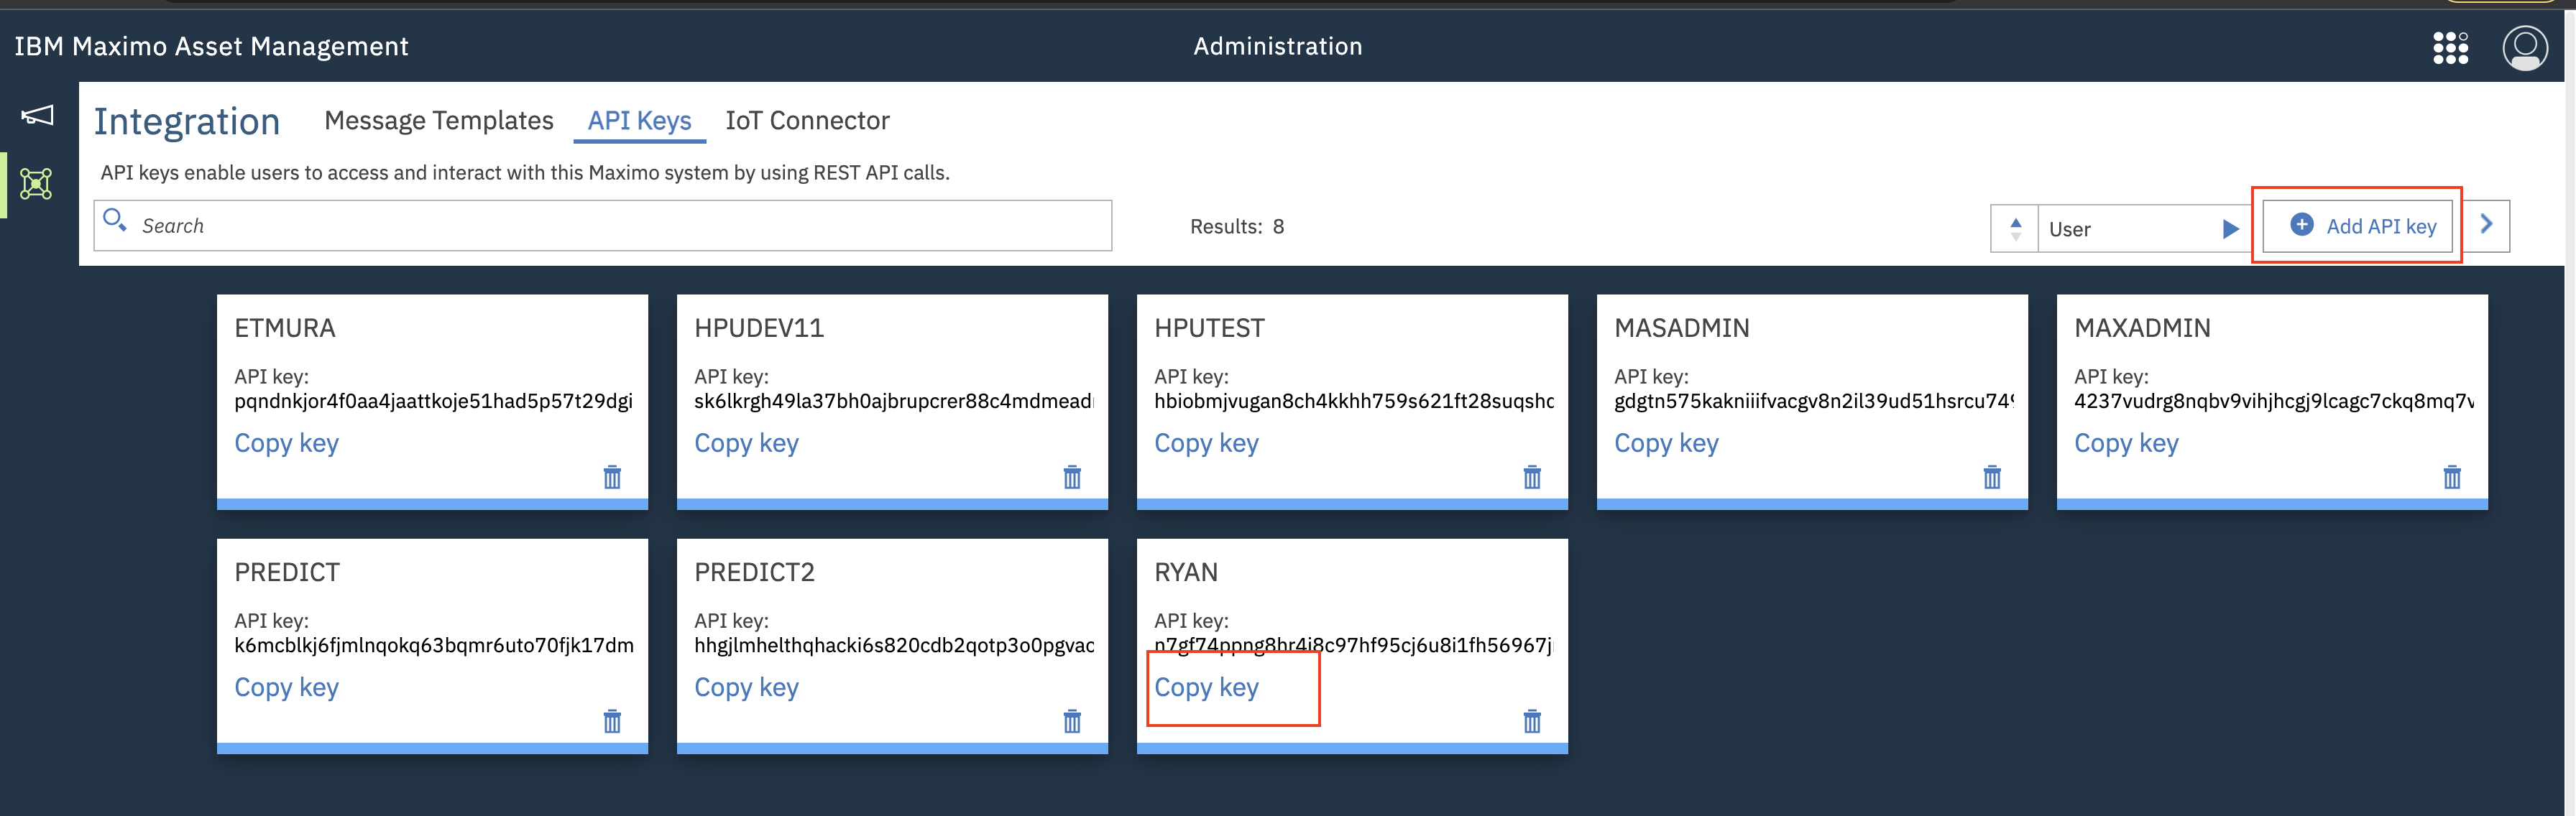Click the IBM Maximo Asset Management title
This screenshot has width=2576, height=816.
pos(211,47)
